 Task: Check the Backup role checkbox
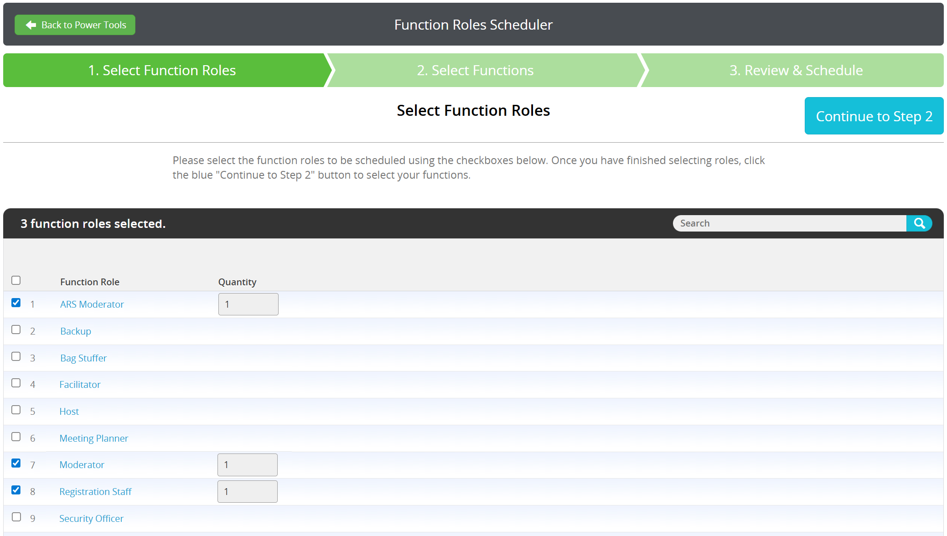tap(16, 330)
